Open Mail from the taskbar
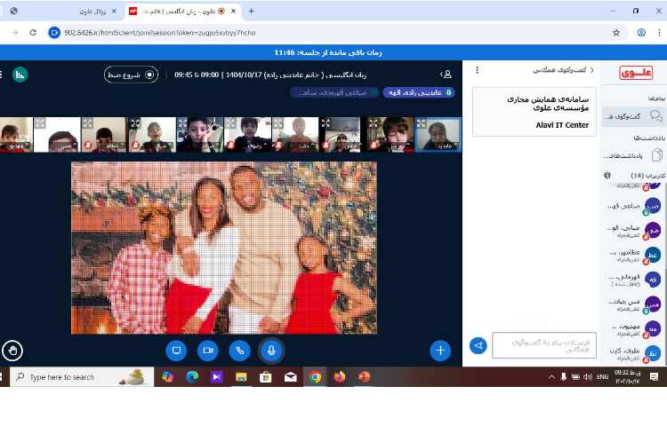The height and width of the screenshot is (426, 667). click(291, 377)
